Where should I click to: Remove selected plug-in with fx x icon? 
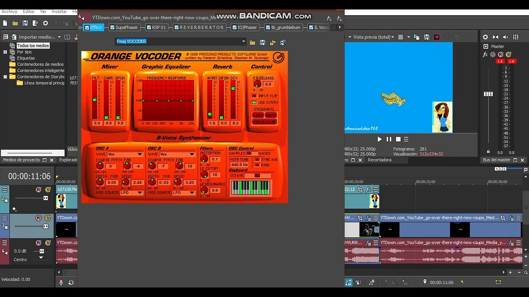tap(339, 18)
